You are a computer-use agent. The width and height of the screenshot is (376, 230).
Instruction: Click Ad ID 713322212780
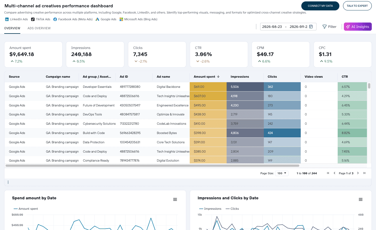(129, 124)
